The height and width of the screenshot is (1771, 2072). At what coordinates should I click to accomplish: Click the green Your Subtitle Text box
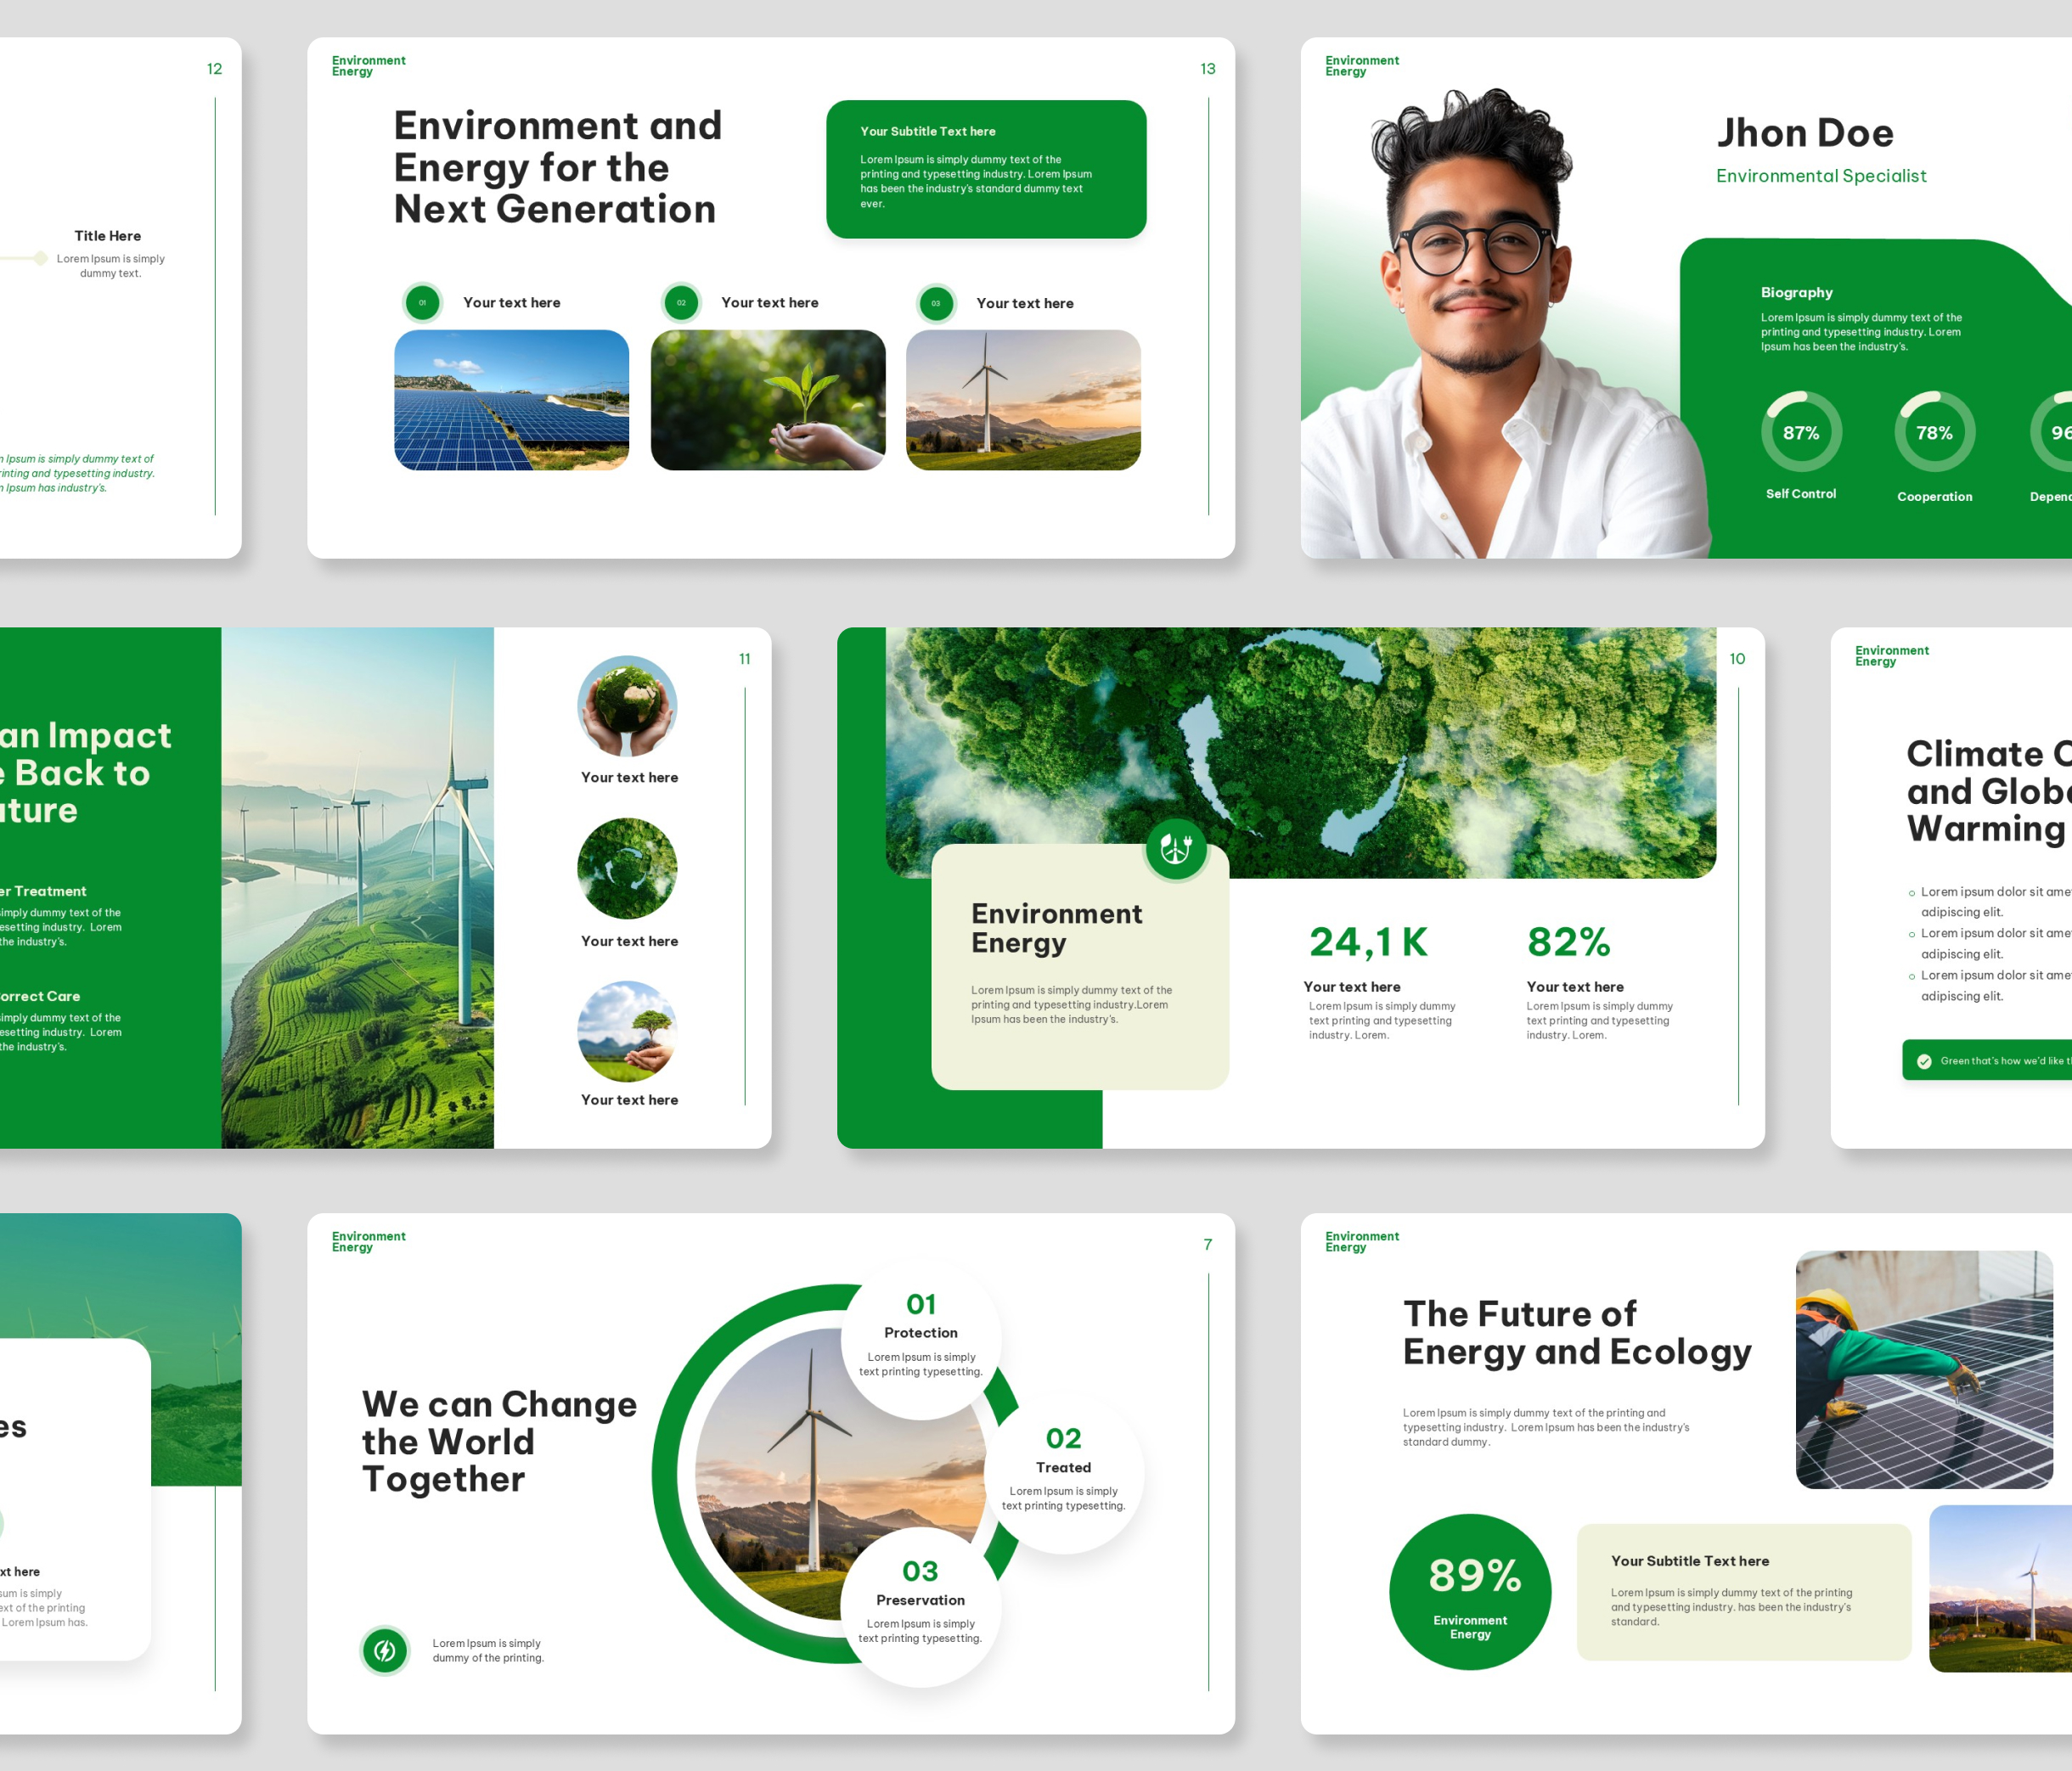coord(986,169)
